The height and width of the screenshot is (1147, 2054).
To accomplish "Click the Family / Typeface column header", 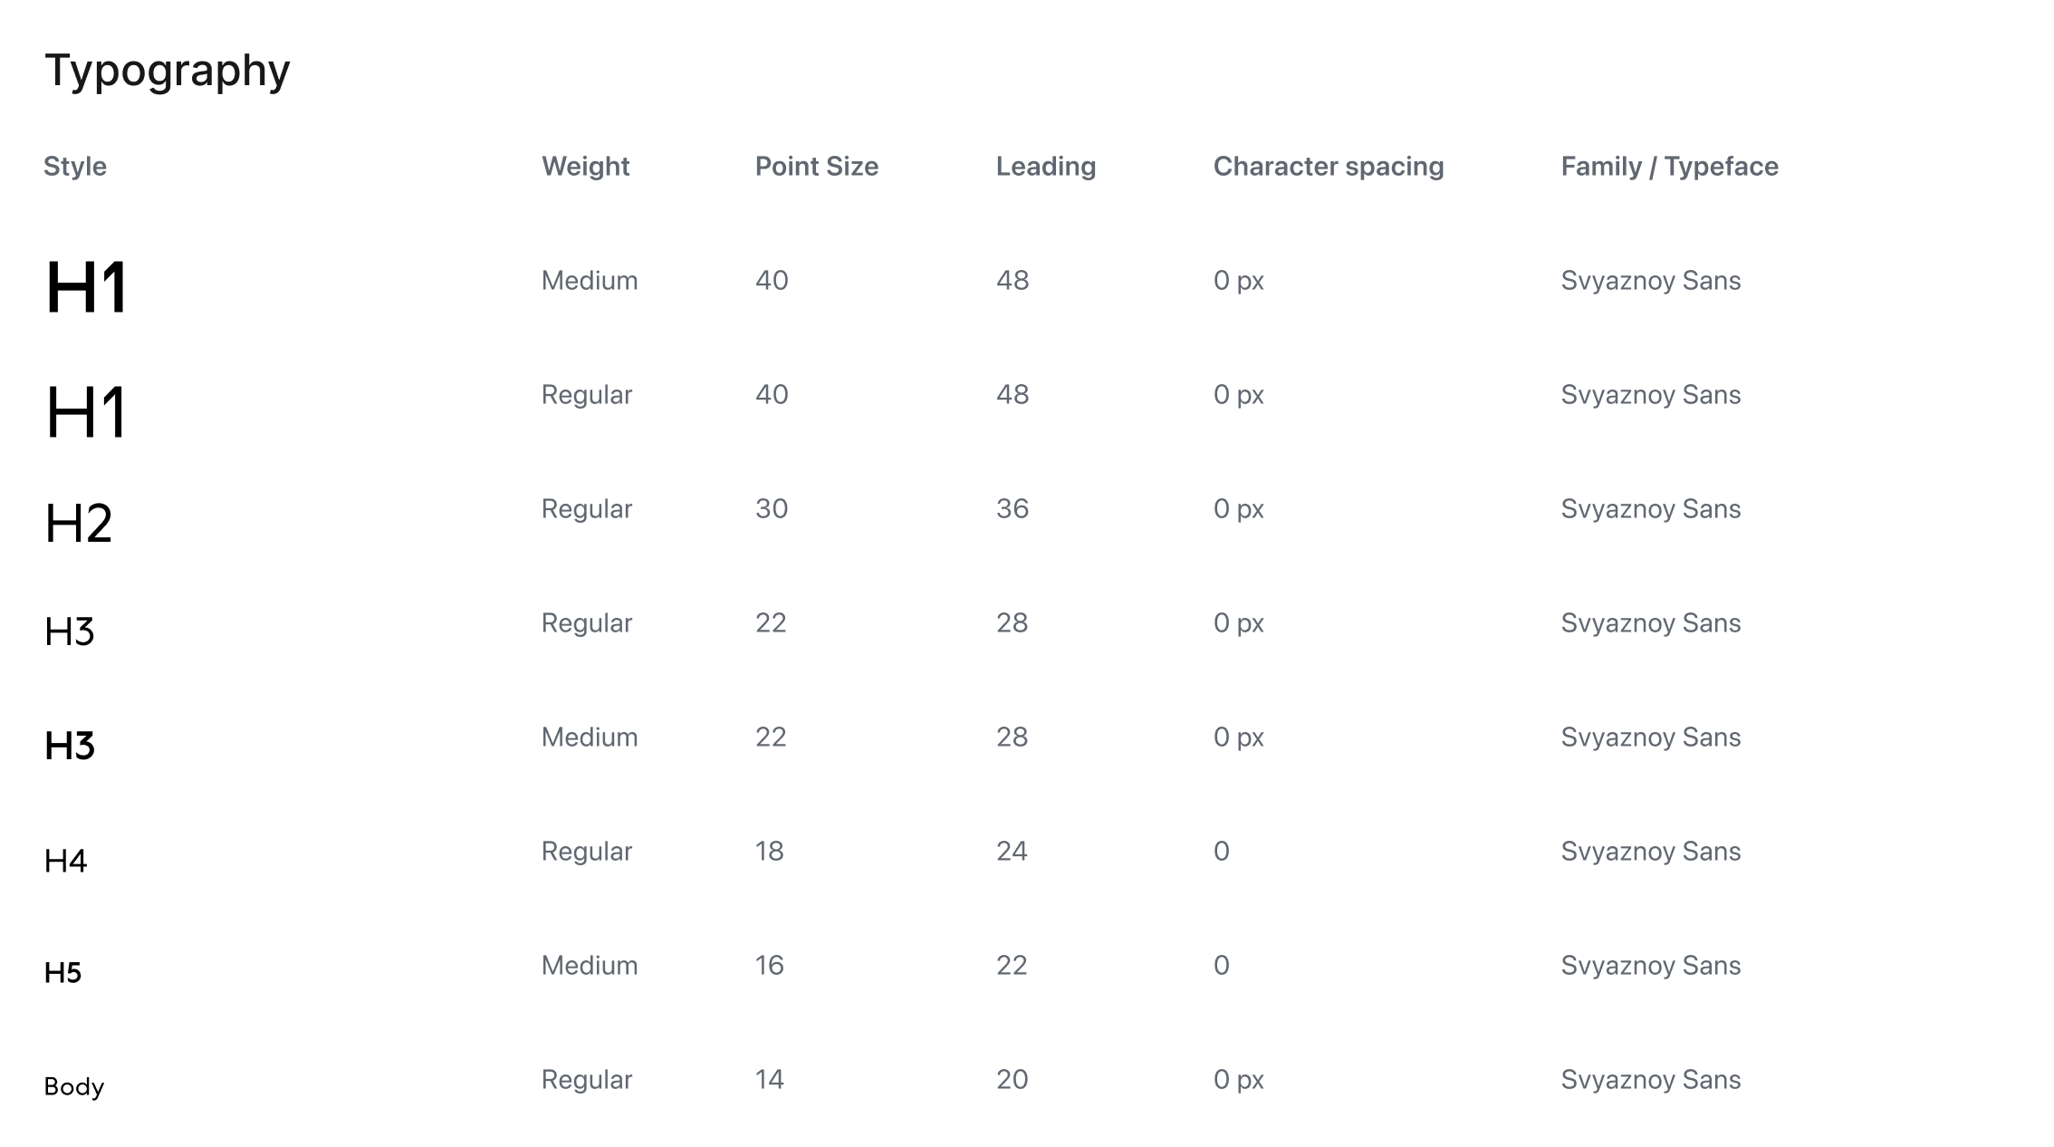I will [x=1669, y=167].
